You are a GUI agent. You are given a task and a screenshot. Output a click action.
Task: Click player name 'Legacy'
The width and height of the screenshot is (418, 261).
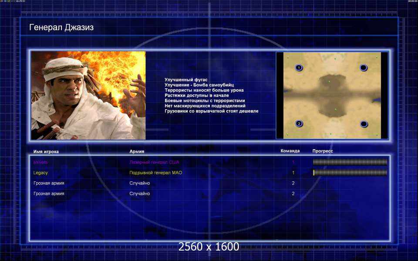pyautogui.click(x=40, y=173)
